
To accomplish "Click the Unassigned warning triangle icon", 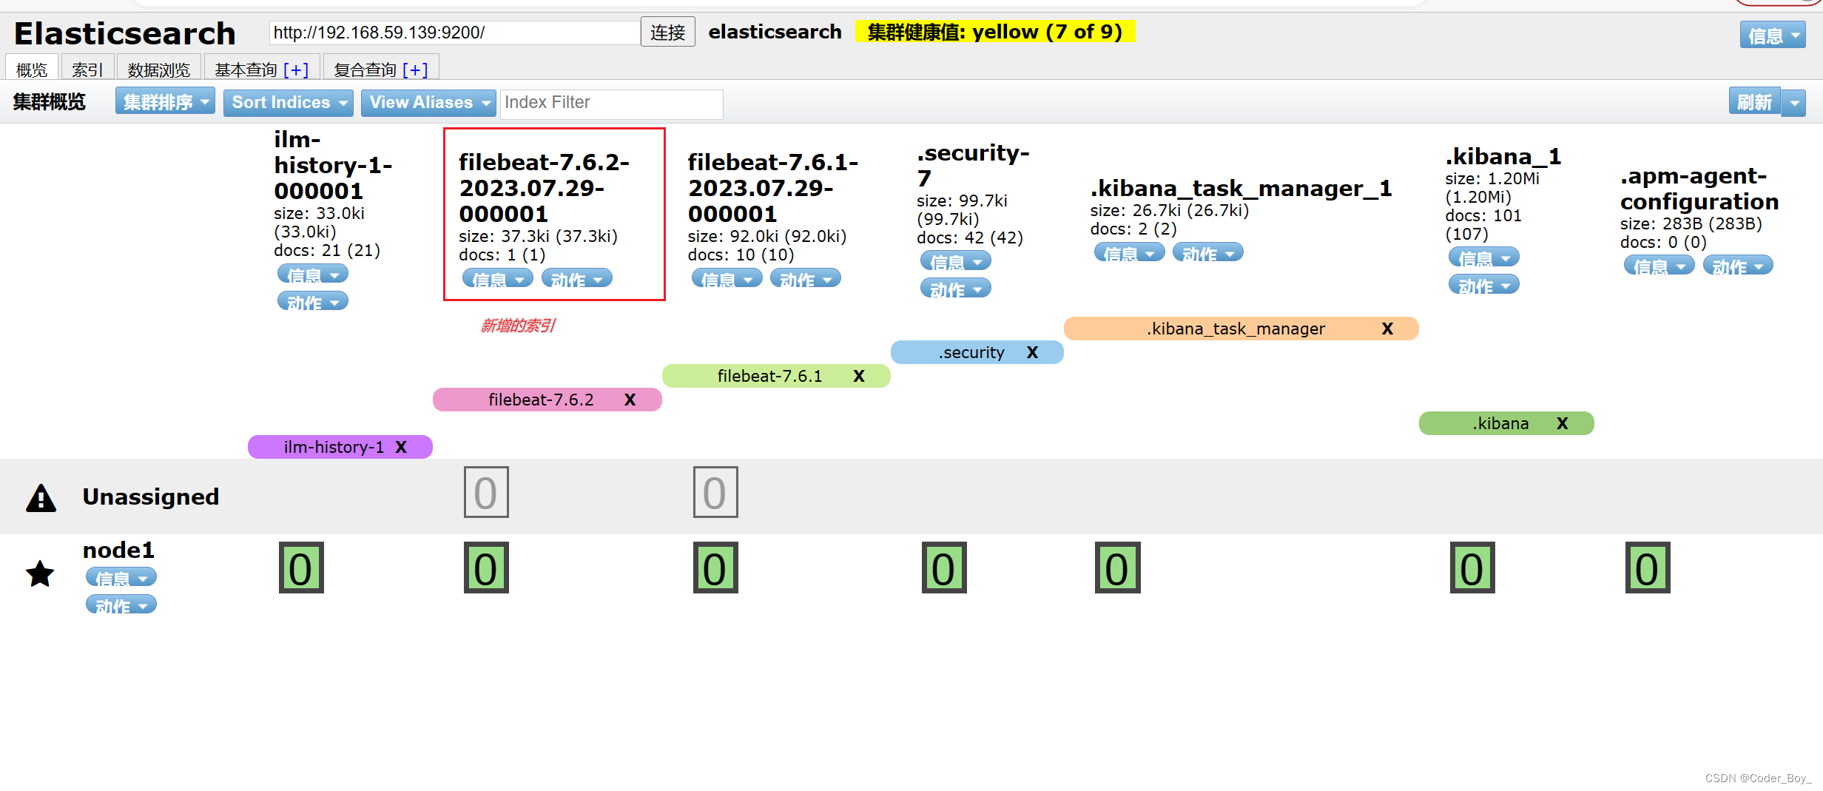I will pos(41,498).
